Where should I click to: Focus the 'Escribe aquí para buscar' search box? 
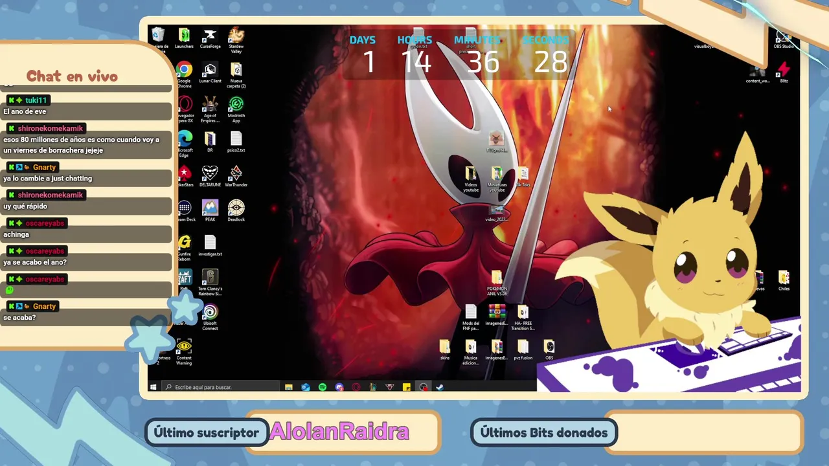(220, 387)
